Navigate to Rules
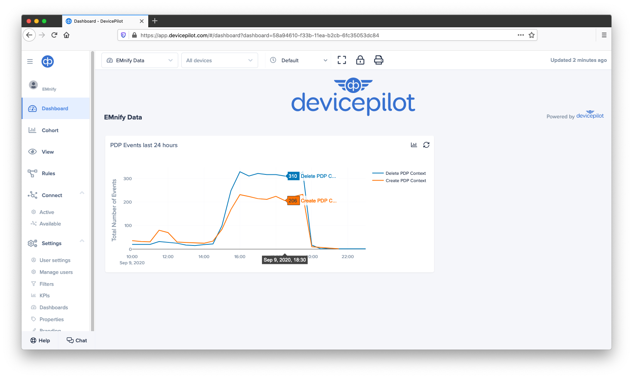This screenshot has height=378, width=633. coord(48,173)
